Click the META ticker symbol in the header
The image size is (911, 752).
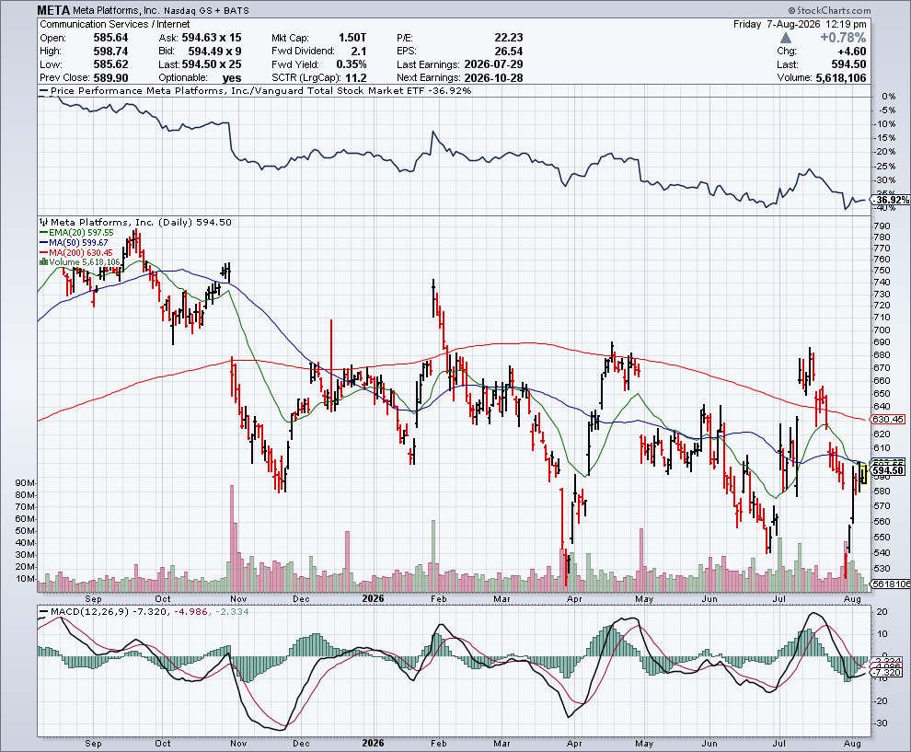click(53, 10)
